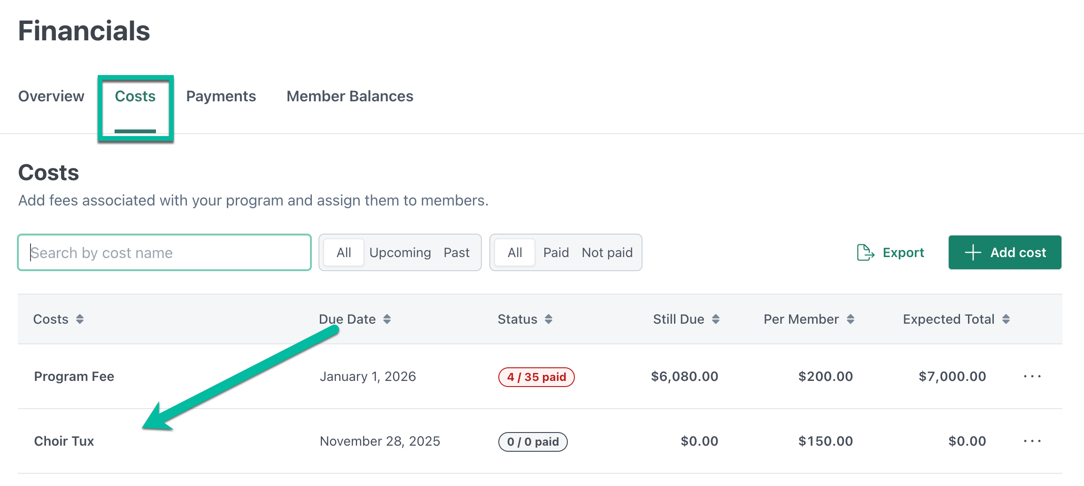Click the 4 / 35 paid status badge

coord(536,377)
